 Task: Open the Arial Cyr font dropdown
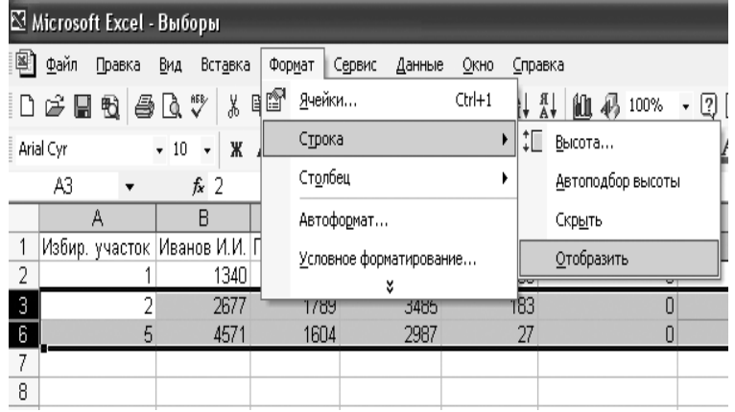(159, 150)
